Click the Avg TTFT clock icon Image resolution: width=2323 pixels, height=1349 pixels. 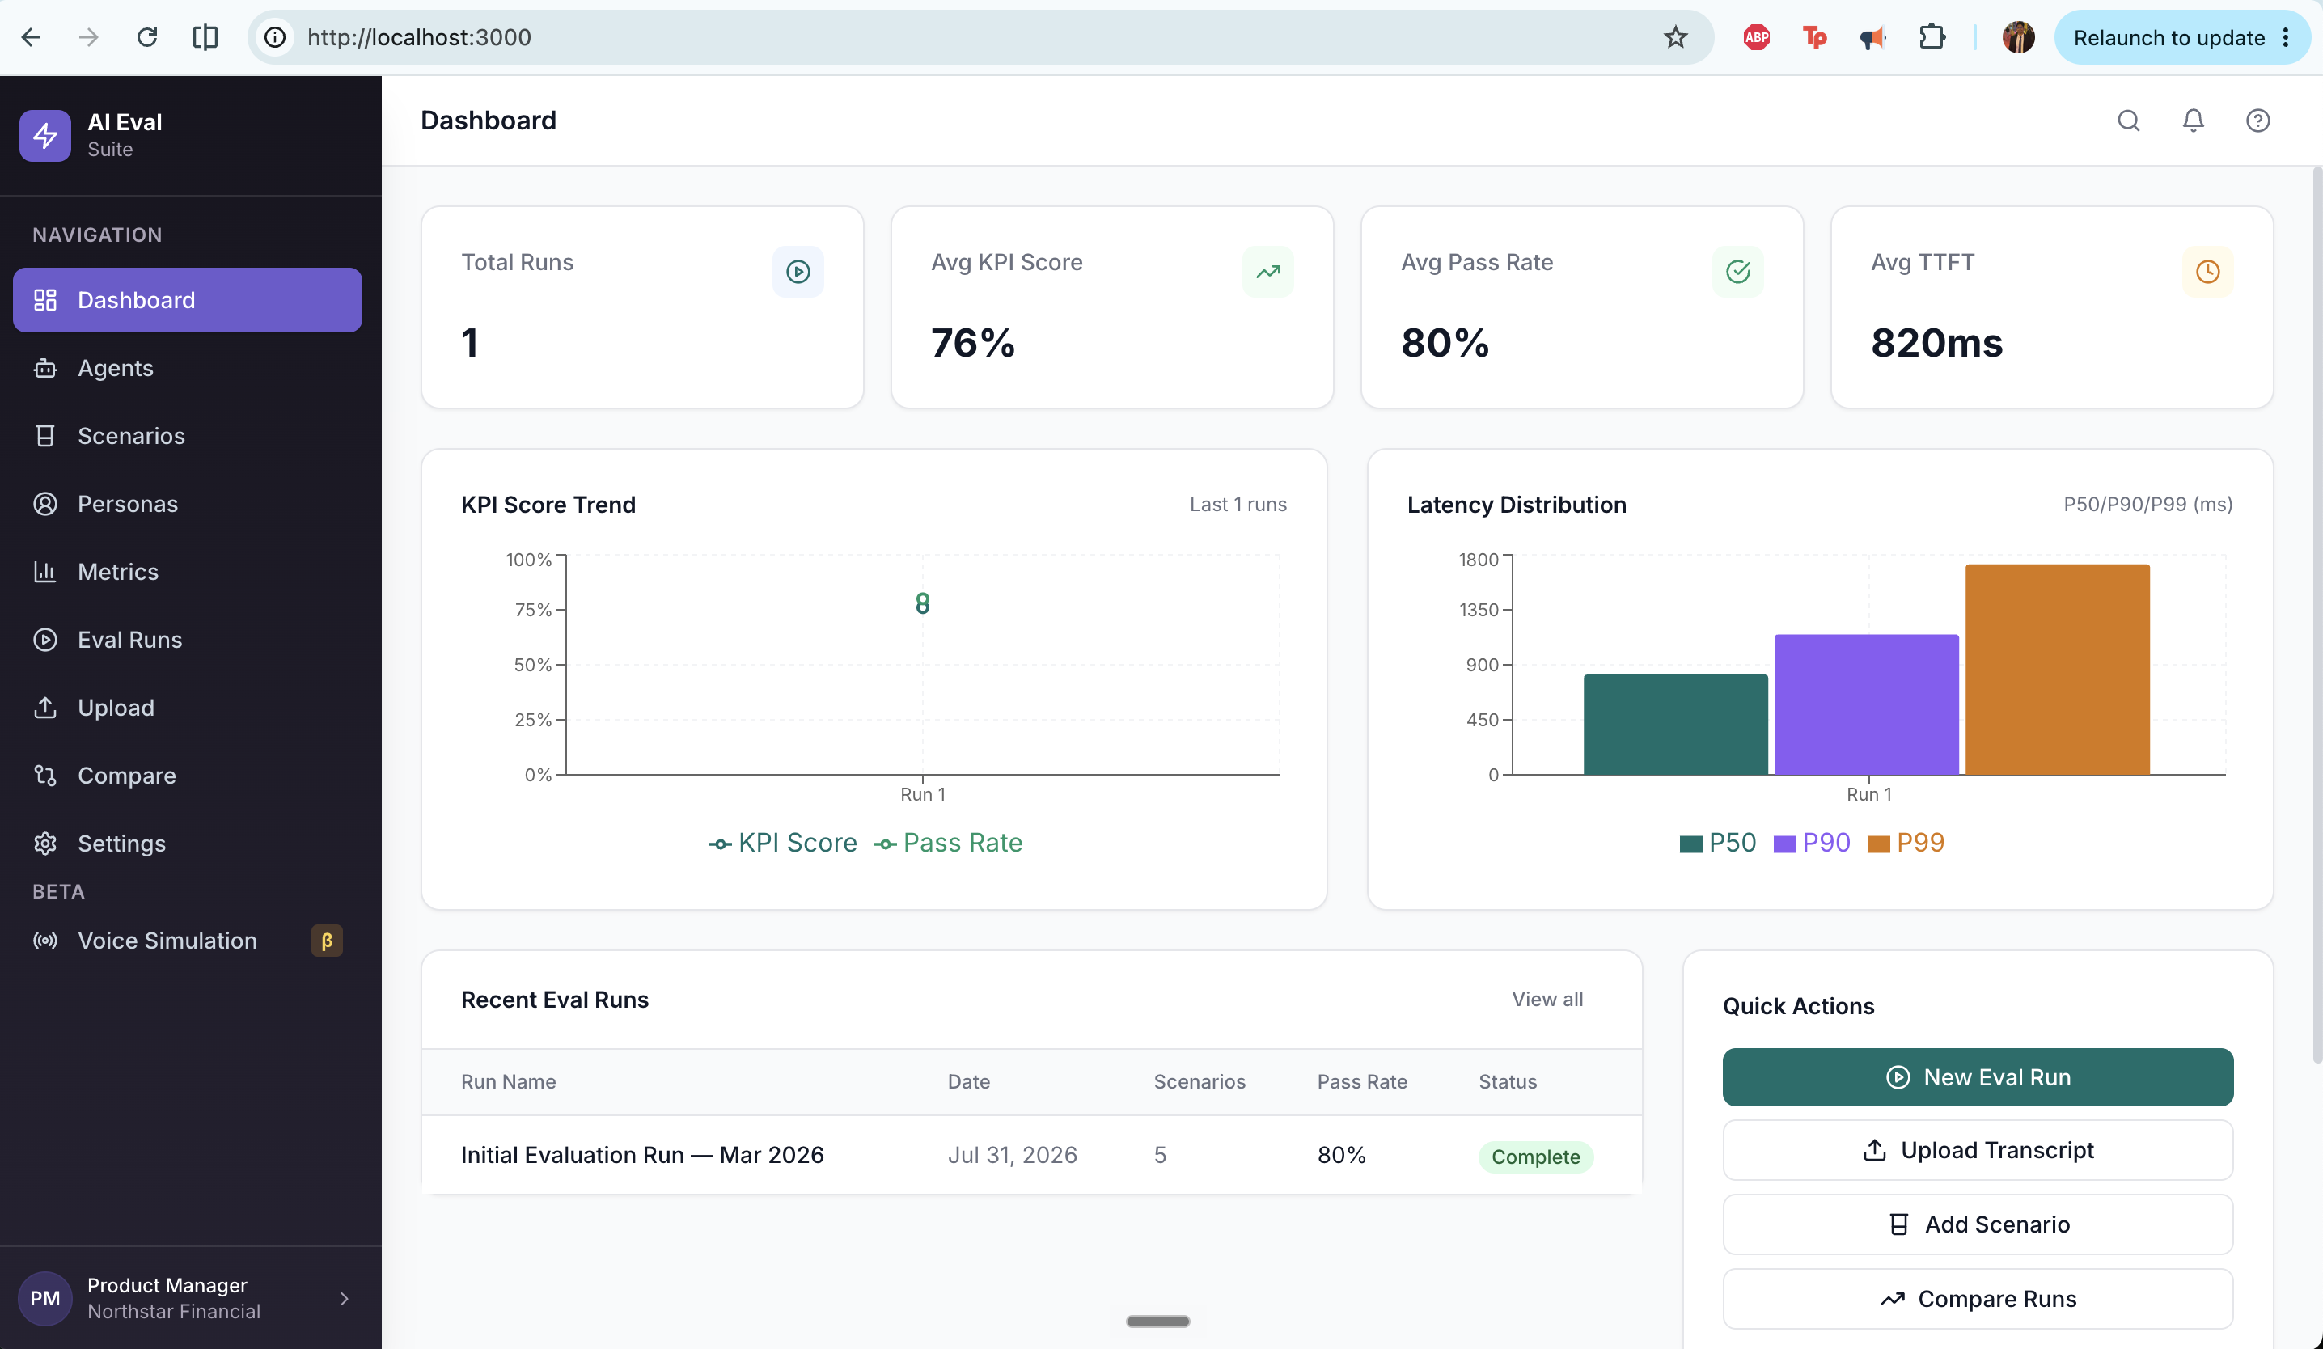[2207, 272]
